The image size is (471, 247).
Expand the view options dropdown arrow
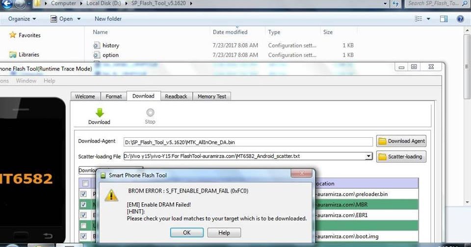point(428,19)
